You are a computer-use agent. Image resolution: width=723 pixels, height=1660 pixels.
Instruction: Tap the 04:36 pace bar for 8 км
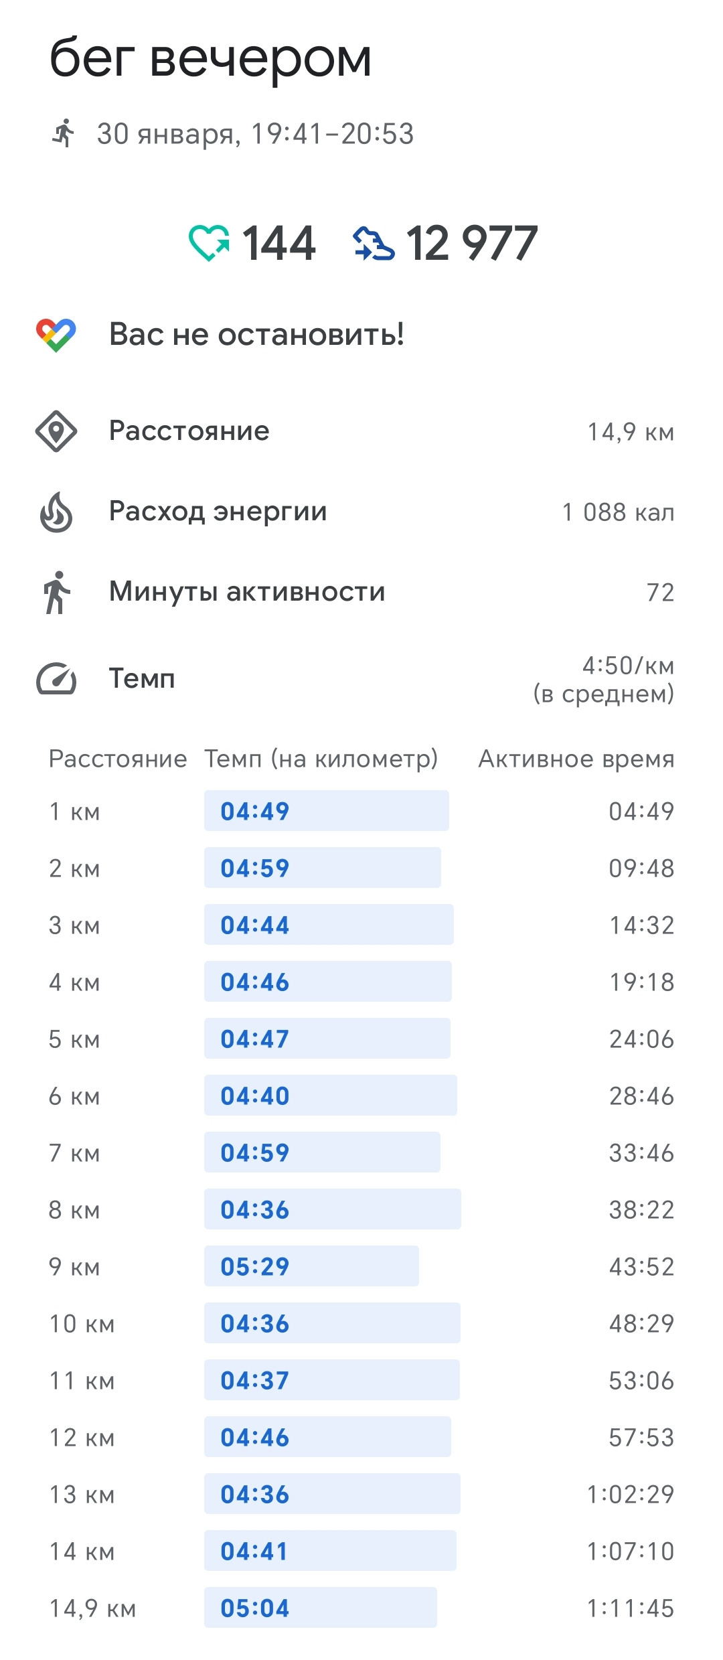[x=333, y=1209]
